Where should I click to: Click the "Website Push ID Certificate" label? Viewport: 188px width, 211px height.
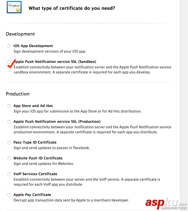38,158
